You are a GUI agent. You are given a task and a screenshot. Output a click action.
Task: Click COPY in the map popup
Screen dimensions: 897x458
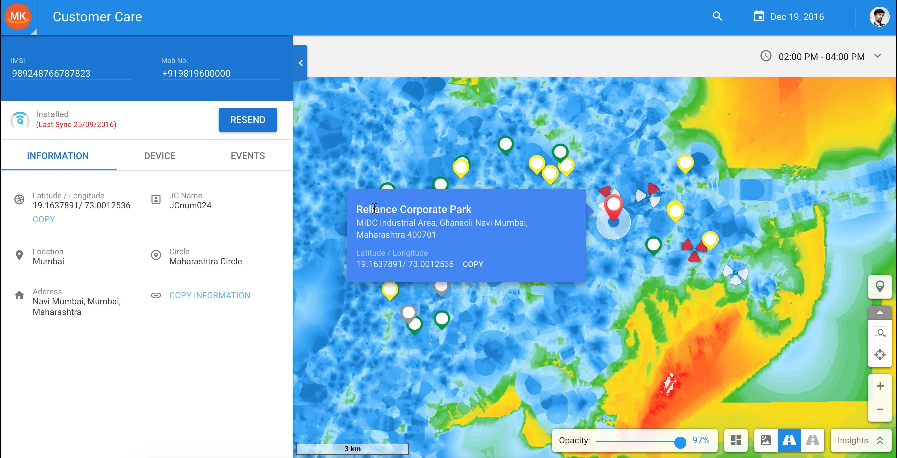click(473, 264)
